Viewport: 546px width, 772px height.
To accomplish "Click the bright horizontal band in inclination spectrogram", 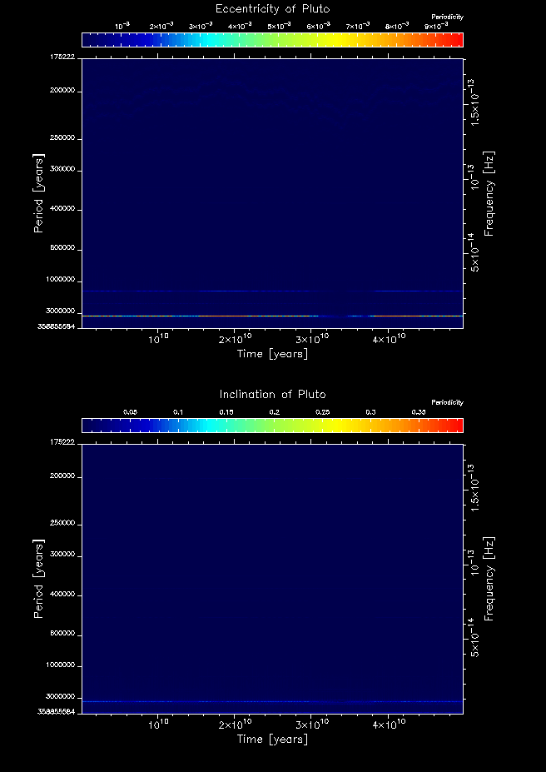I will point(272,701).
